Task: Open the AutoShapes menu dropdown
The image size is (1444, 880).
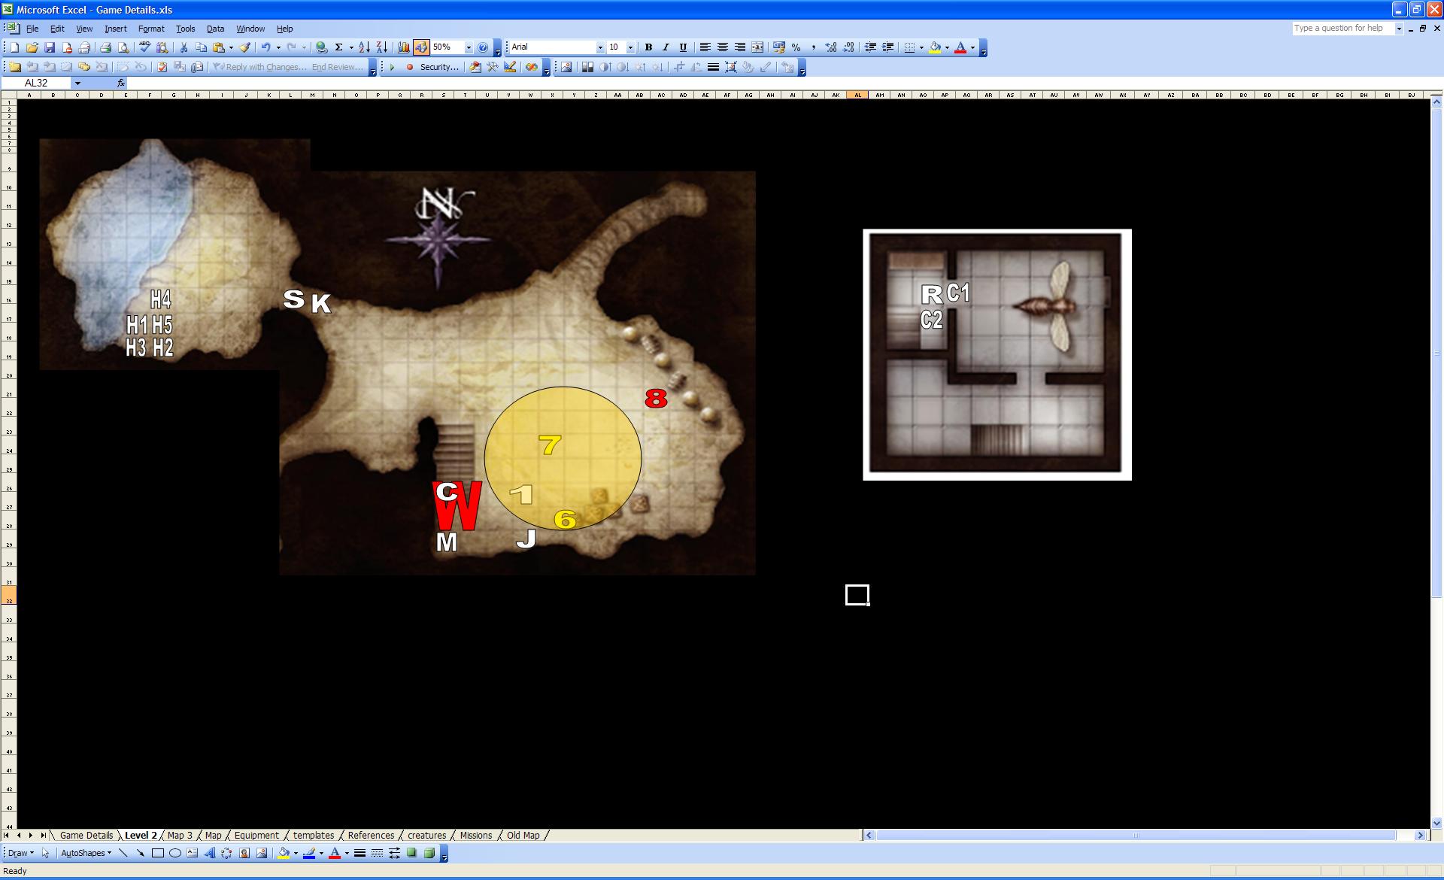Action: (x=86, y=854)
